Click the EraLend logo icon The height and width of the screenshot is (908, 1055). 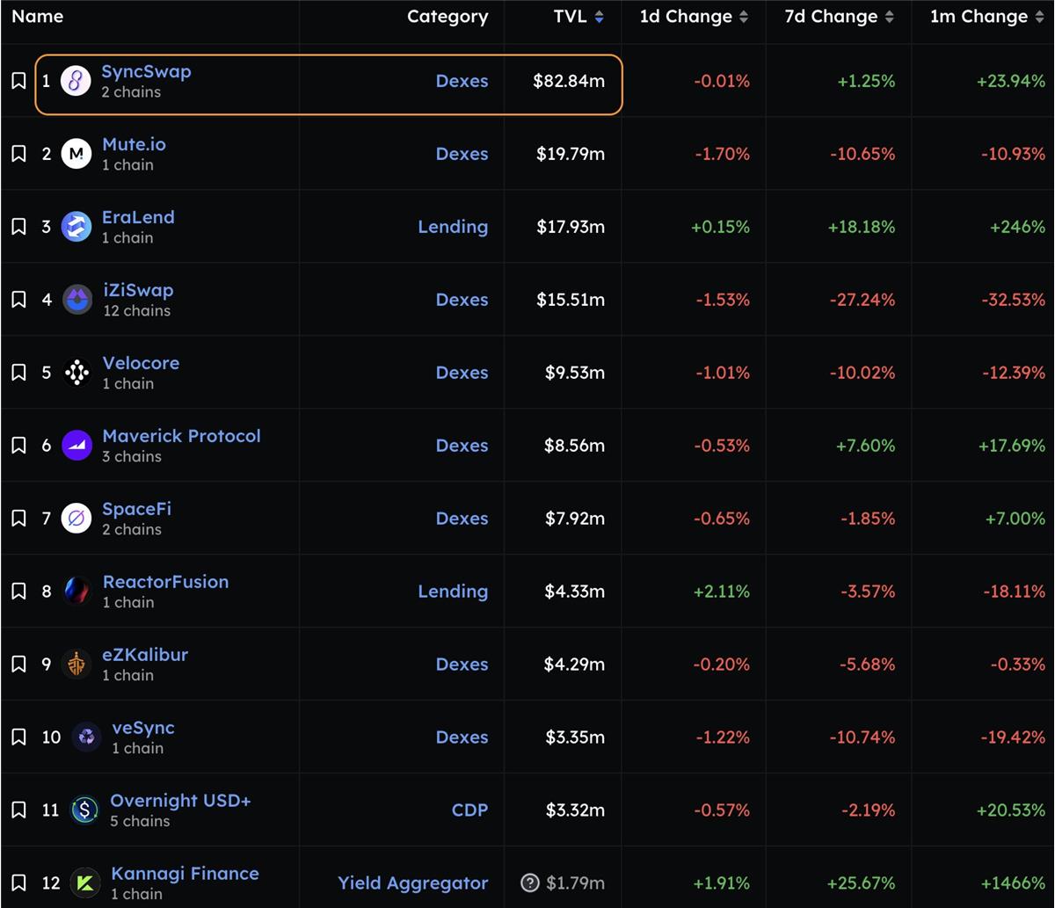pyautogui.click(x=76, y=228)
